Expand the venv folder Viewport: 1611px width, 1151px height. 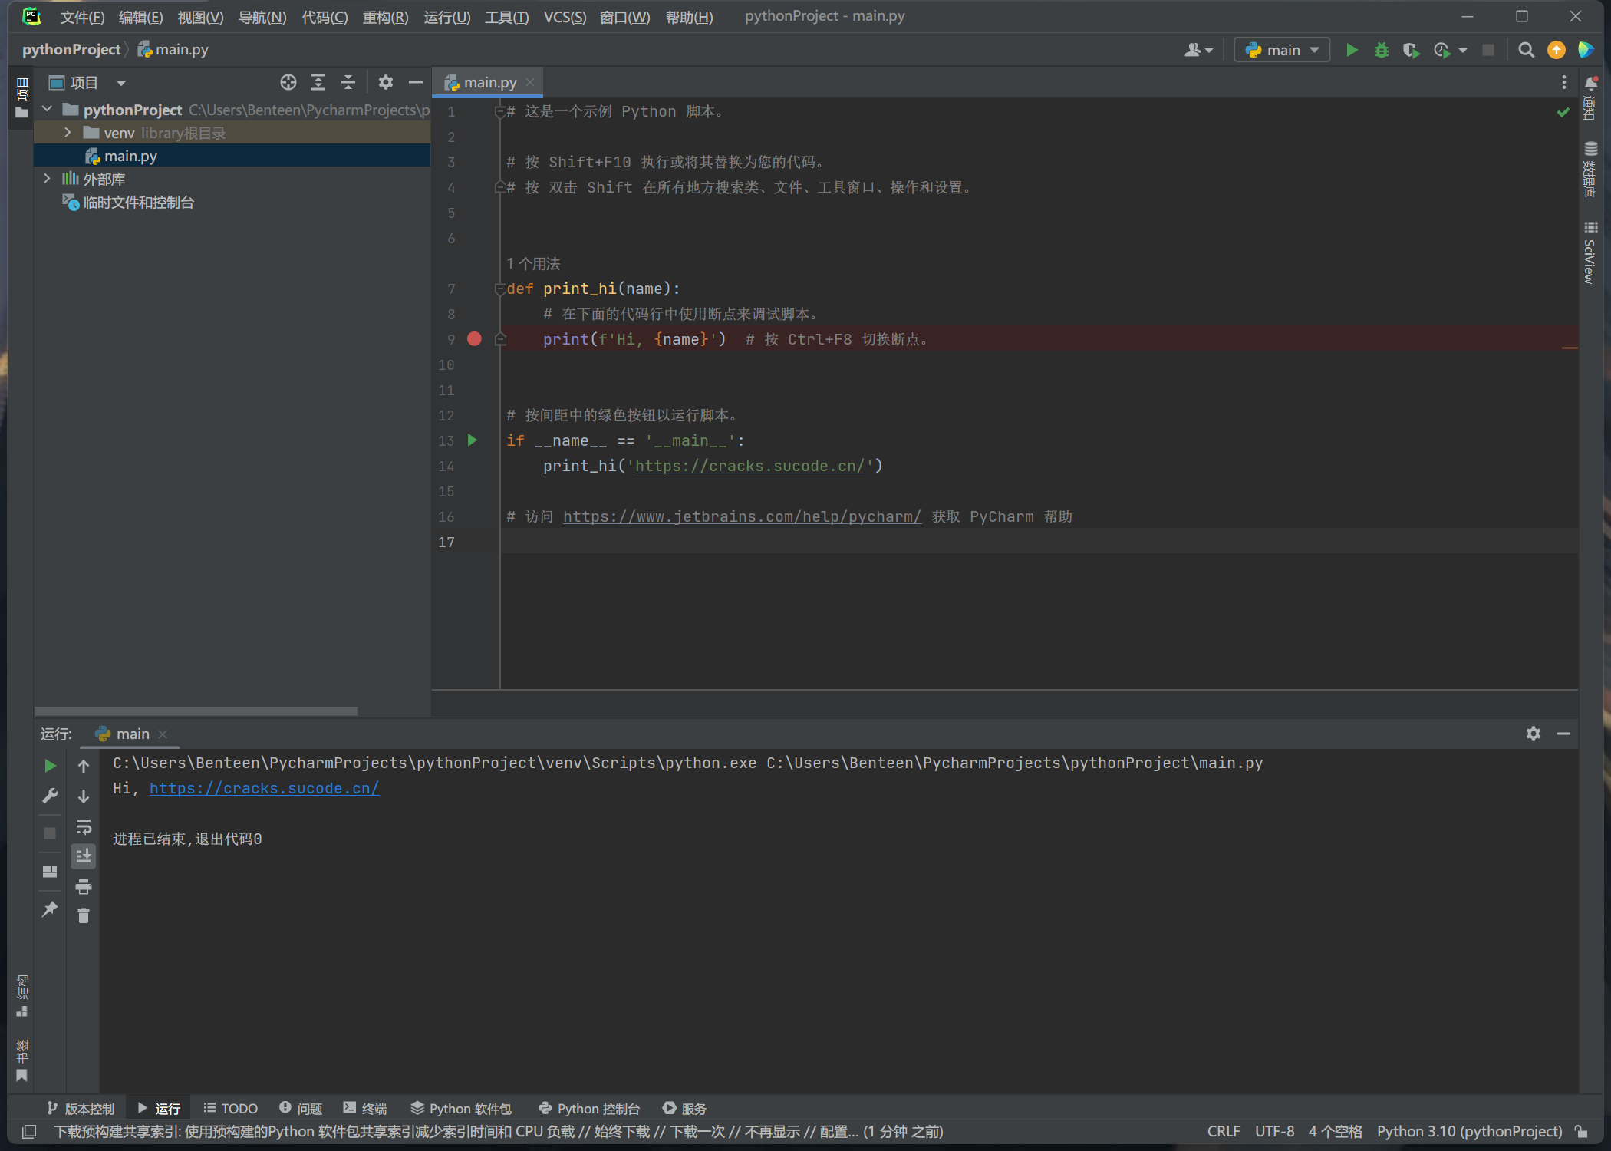coord(68,133)
